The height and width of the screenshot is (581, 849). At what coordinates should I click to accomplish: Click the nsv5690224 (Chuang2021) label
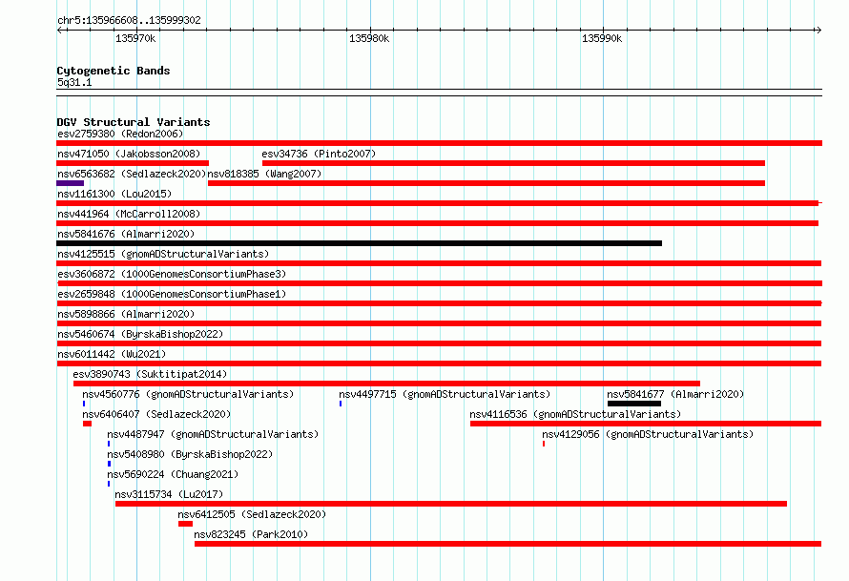[x=173, y=474]
